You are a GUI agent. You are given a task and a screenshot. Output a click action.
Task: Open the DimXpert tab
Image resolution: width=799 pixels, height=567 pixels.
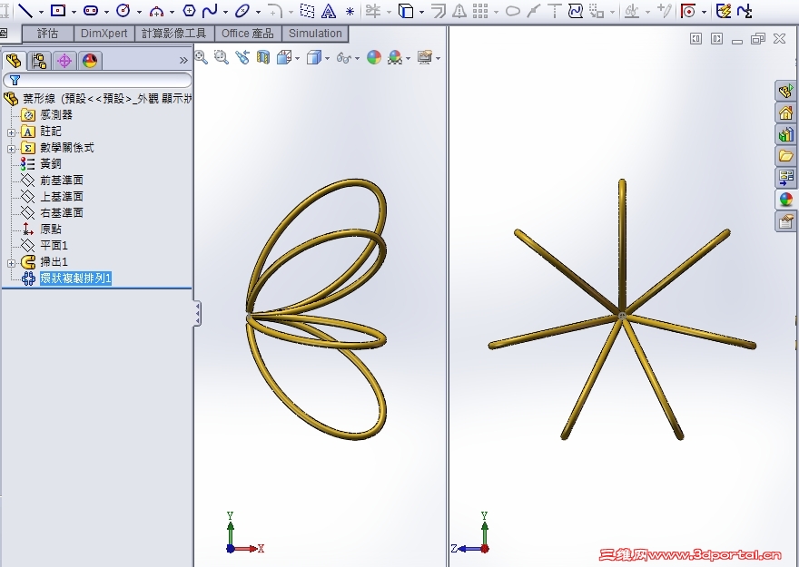click(104, 34)
